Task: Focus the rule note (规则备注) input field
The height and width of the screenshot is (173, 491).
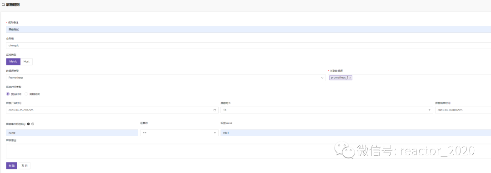Action: point(248,30)
